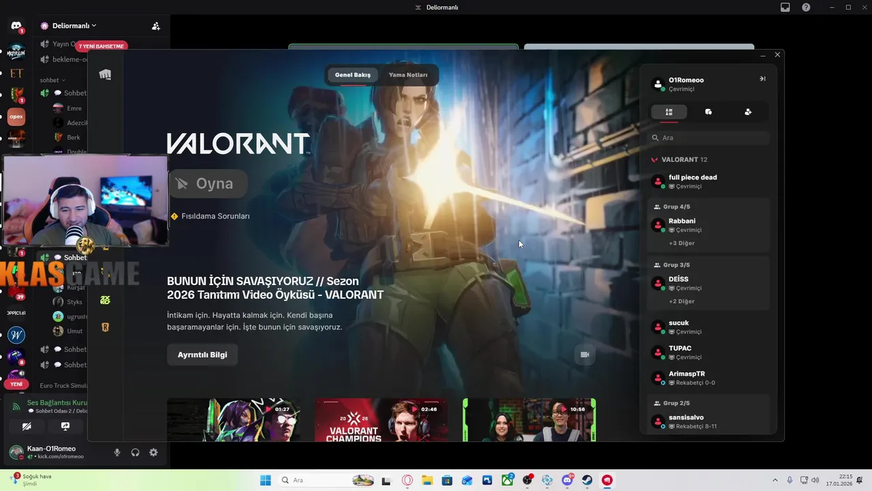The height and width of the screenshot is (491, 872).
Task: Open the Discord inbox icon in title bar
Action: pyautogui.click(x=785, y=8)
